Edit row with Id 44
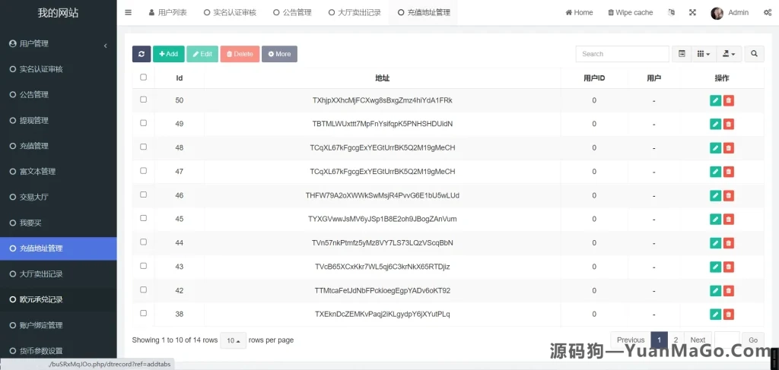The image size is (779, 370). [715, 243]
